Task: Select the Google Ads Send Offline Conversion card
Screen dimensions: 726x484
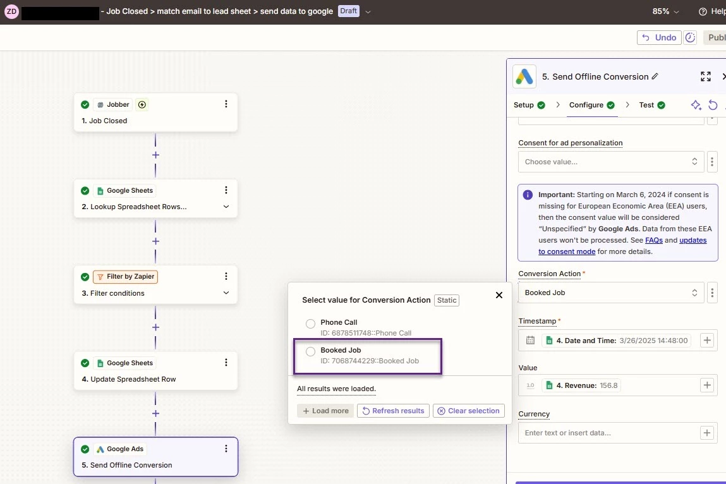Action: (x=155, y=457)
